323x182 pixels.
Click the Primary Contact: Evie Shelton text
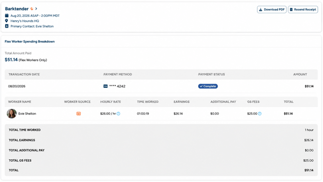[32, 26]
